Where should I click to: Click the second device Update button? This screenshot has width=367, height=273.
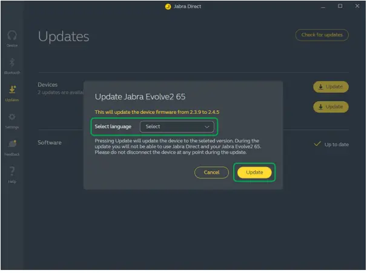coord(331,107)
